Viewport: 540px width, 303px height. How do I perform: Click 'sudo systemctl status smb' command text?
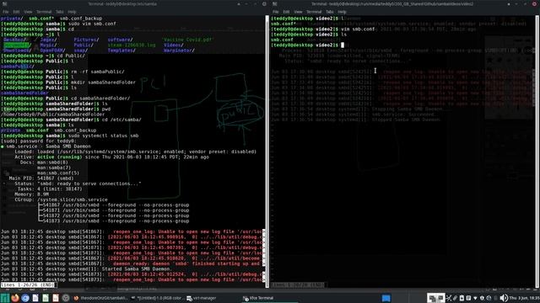[x=102, y=136]
